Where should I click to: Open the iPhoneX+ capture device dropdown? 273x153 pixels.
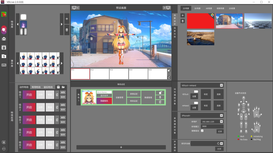coord(221,116)
